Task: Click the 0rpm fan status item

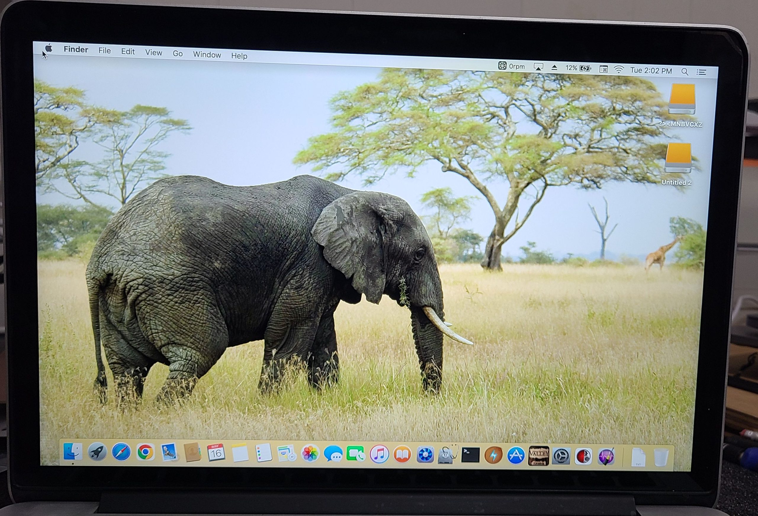Action: click(x=511, y=66)
